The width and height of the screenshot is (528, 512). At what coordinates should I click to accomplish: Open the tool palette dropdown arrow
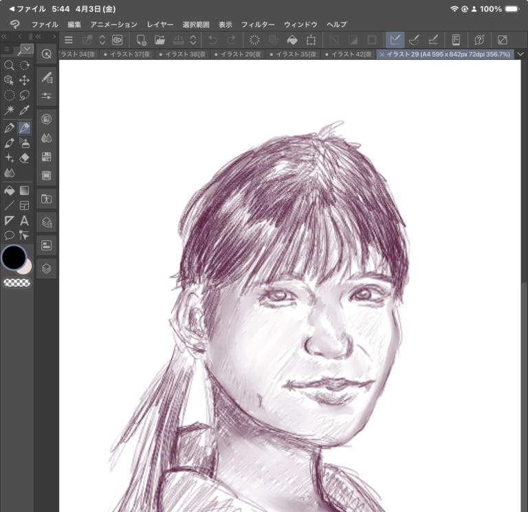26,49
